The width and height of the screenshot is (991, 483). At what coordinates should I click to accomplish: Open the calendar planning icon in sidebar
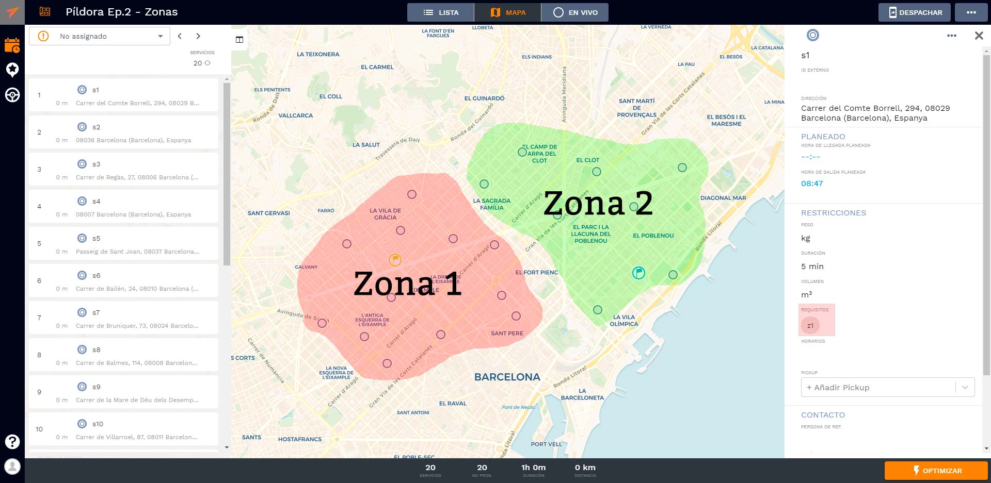coord(12,45)
